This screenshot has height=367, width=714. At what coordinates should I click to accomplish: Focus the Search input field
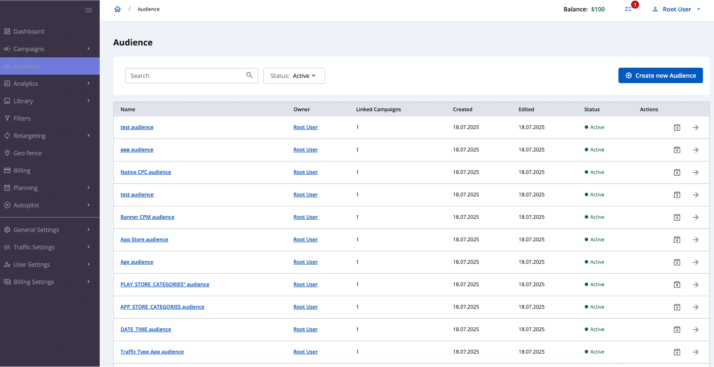click(191, 76)
